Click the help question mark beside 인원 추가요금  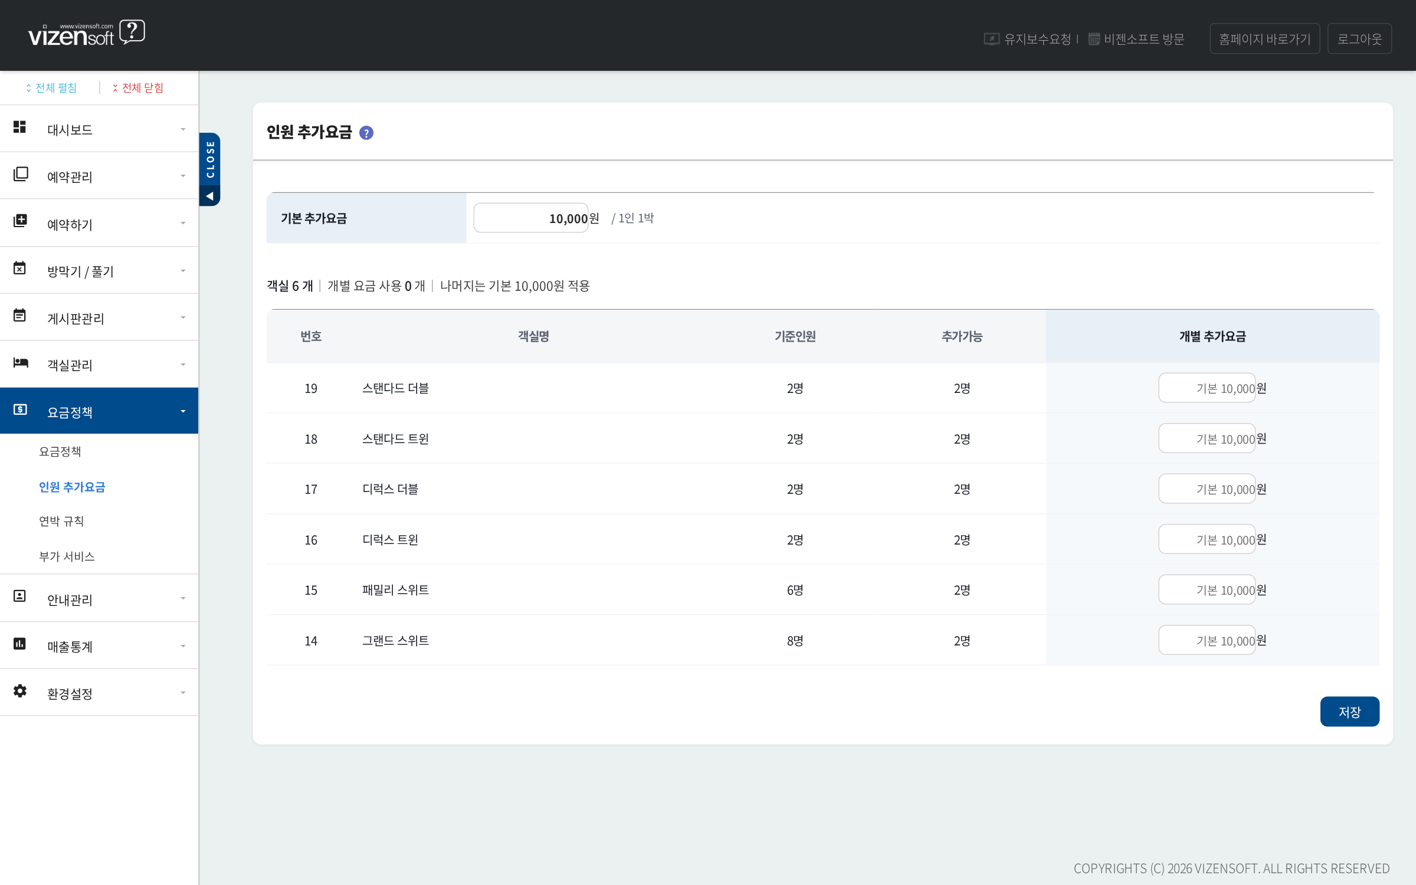pos(366,133)
